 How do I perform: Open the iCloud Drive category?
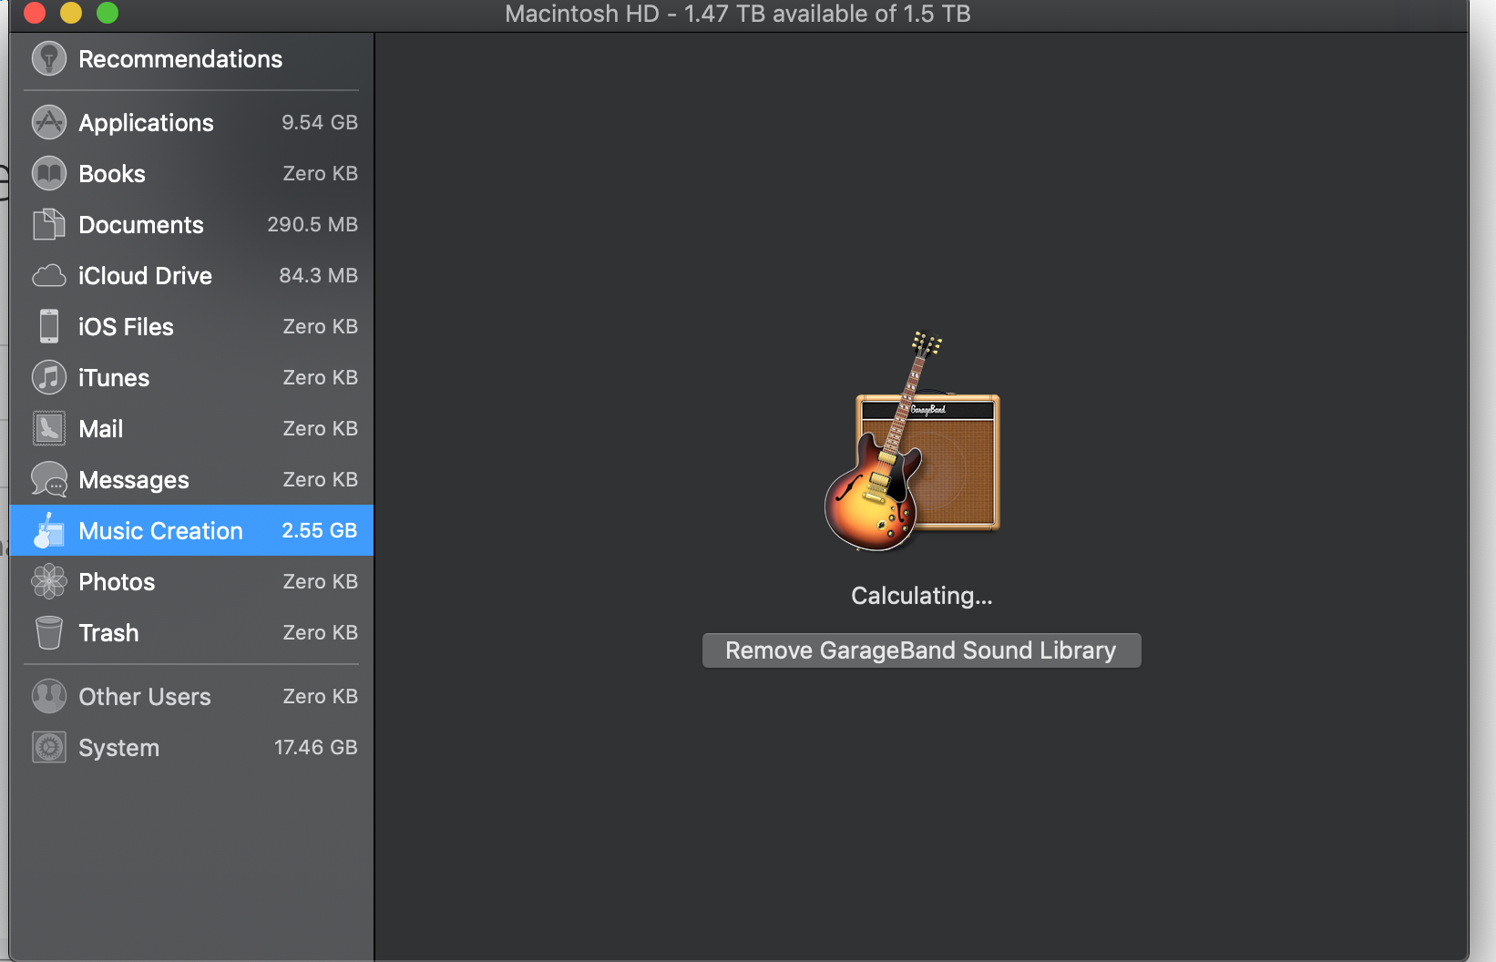coord(191,276)
